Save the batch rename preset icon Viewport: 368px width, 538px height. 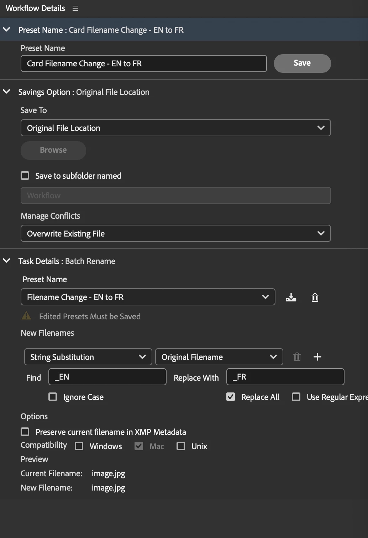(291, 297)
